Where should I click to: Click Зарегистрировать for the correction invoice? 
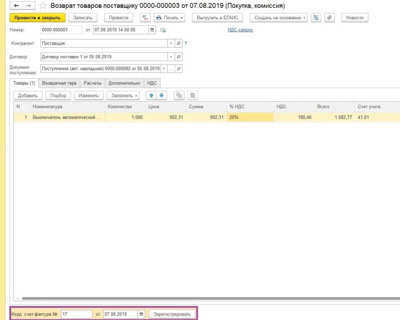172,314
